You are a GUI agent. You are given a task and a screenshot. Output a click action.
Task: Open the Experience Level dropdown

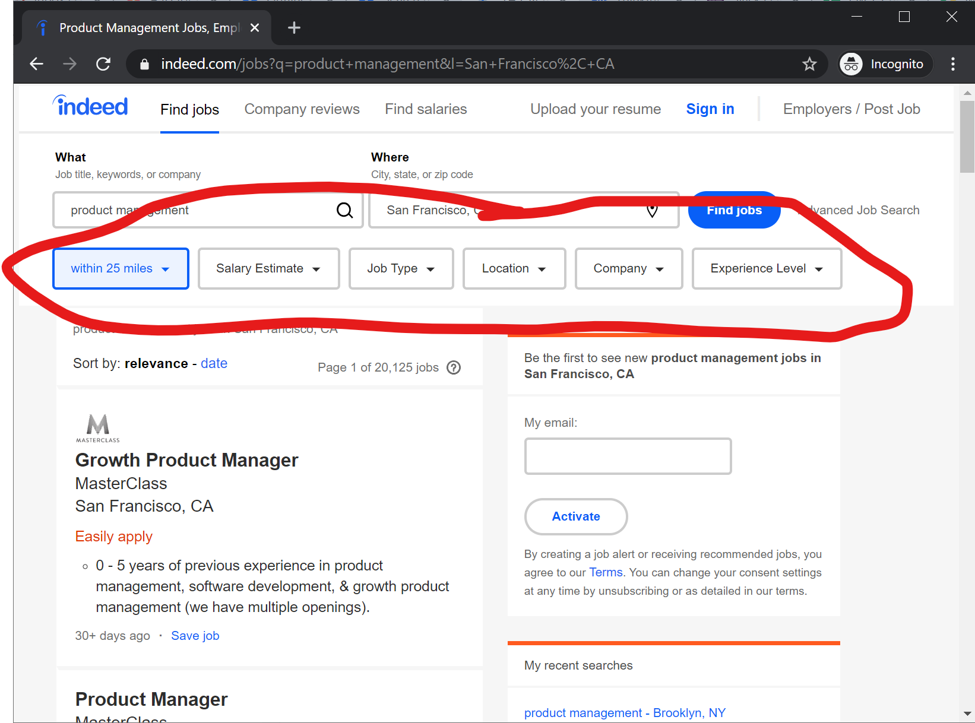[x=766, y=269]
